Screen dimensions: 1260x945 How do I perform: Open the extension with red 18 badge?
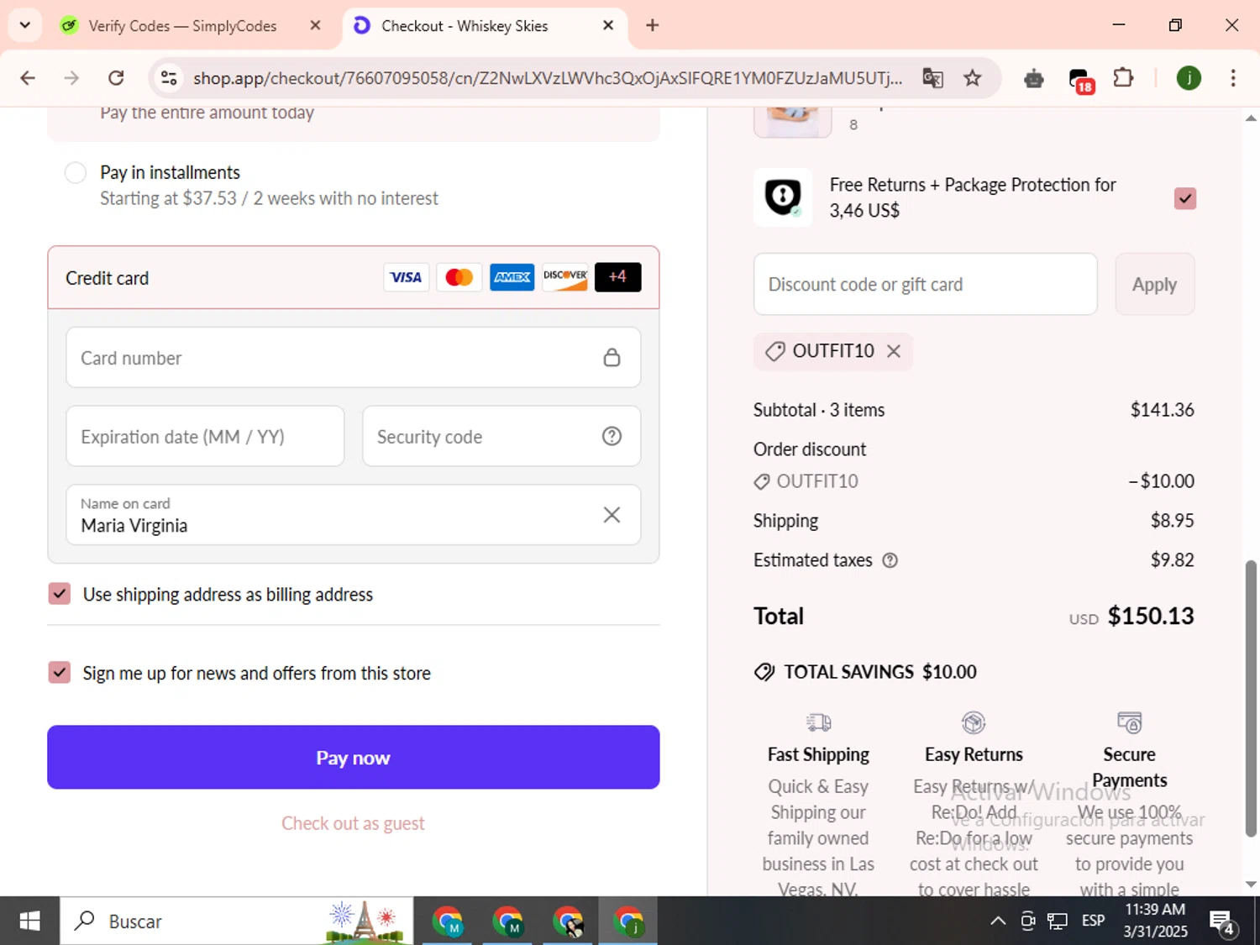click(x=1080, y=80)
